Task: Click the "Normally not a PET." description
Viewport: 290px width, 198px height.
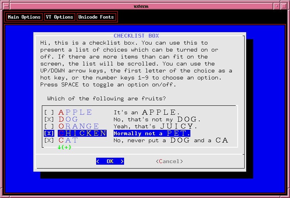Action: coord(152,133)
